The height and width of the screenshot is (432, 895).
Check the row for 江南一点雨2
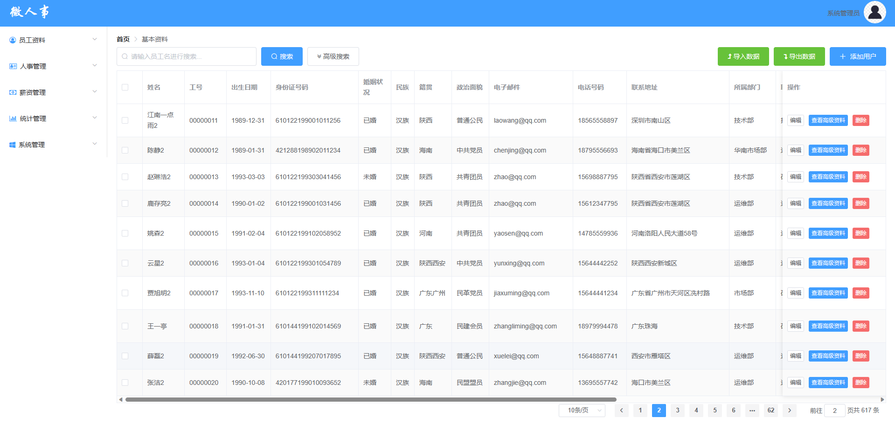point(125,120)
